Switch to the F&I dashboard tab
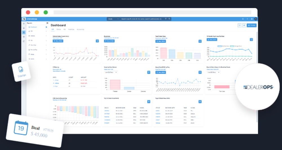Image resolution: width=282 pixels, height=150 pixels. click(64, 29)
